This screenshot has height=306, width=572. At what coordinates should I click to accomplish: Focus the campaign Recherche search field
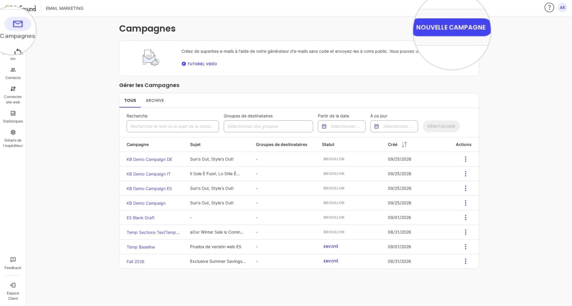point(173,126)
